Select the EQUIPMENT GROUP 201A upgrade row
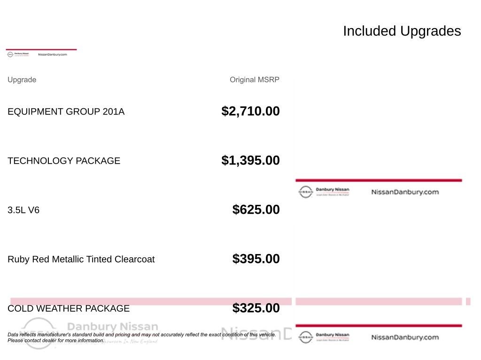Image resolution: width=481 pixels, height=360 pixels. click(66, 112)
